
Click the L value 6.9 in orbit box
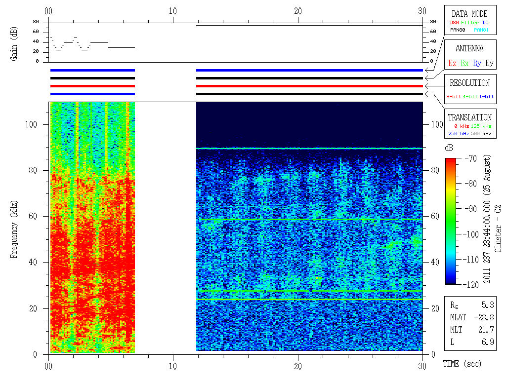click(x=488, y=342)
